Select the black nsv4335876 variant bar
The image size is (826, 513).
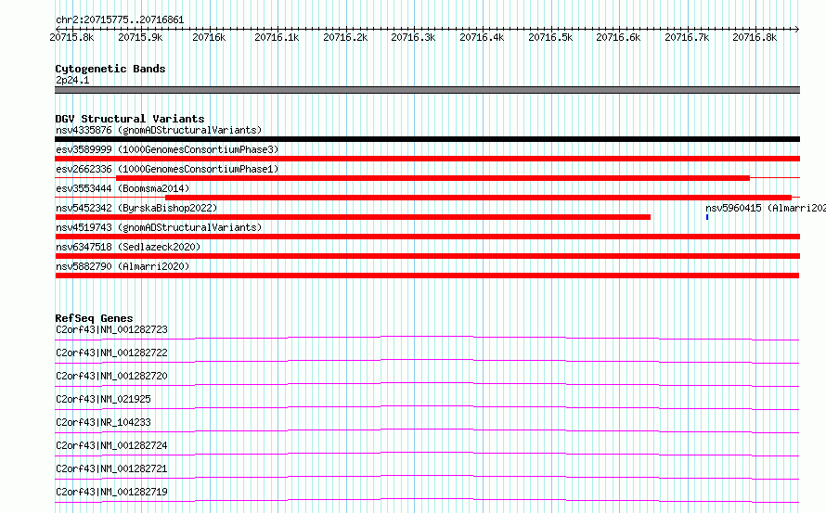(x=427, y=139)
